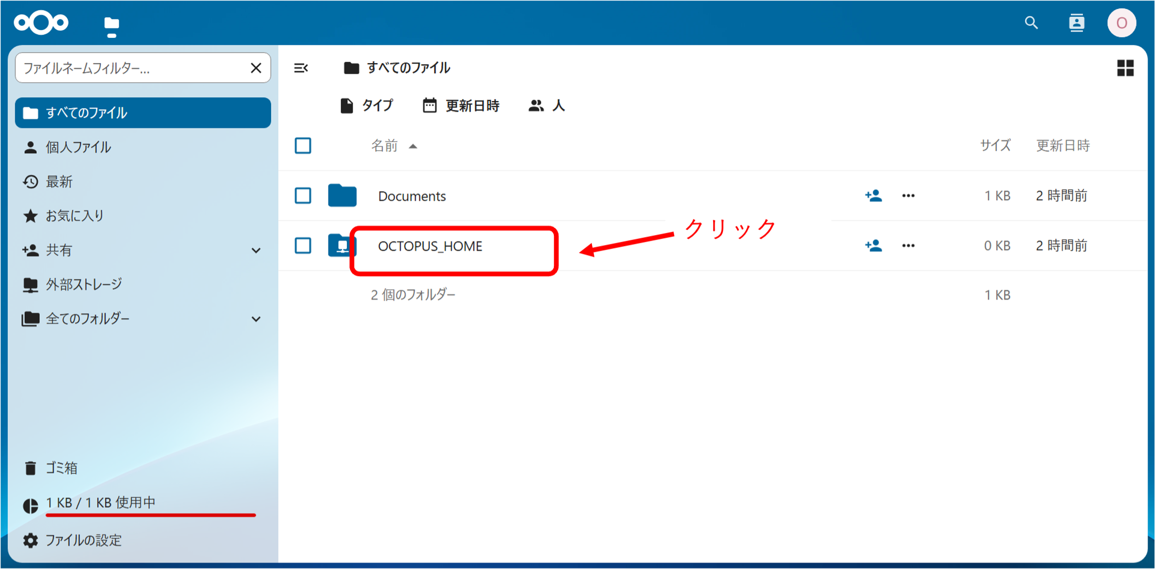The image size is (1156, 571).
Task: Click share icon for Documents folder
Action: pos(873,196)
